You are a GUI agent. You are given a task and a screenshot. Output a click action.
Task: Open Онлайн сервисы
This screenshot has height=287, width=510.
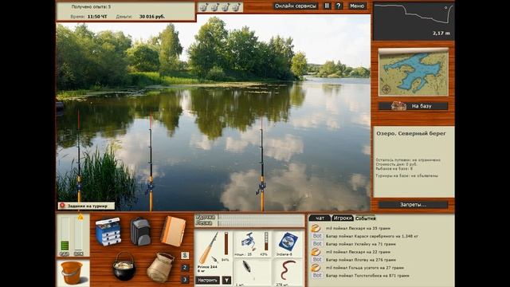(x=296, y=6)
